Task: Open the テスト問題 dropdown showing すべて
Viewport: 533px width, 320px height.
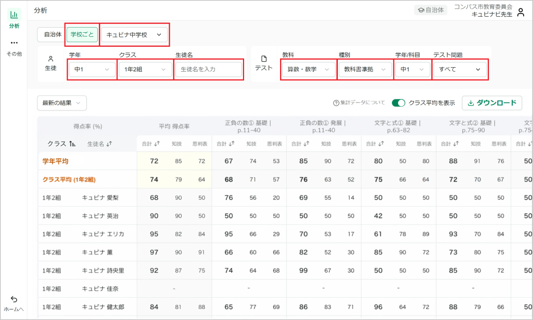Action: coord(460,69)
